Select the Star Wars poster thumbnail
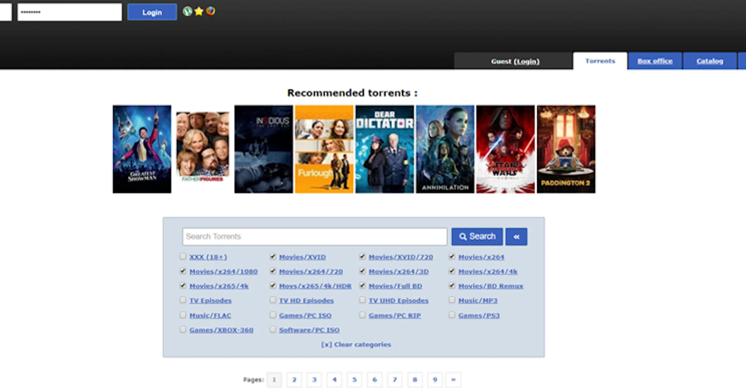Screen dimensions: 746x391 (505, 149)
